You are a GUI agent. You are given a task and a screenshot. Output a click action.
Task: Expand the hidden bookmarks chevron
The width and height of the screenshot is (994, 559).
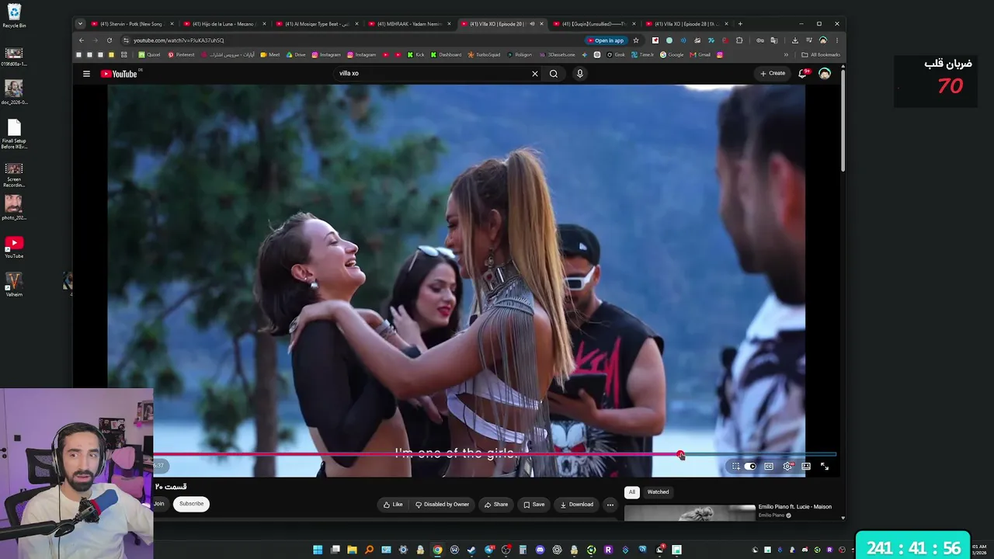pyautogui.click(x=786, y=55)
